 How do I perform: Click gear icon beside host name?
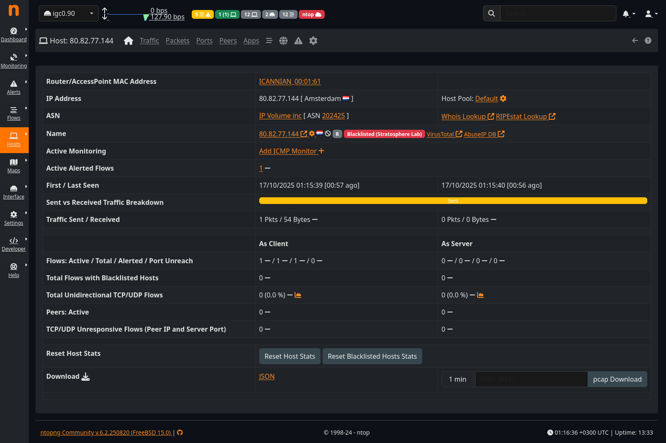click(312, 133)
